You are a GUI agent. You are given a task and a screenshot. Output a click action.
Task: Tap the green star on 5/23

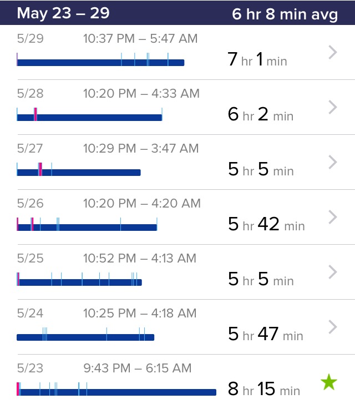329,382
